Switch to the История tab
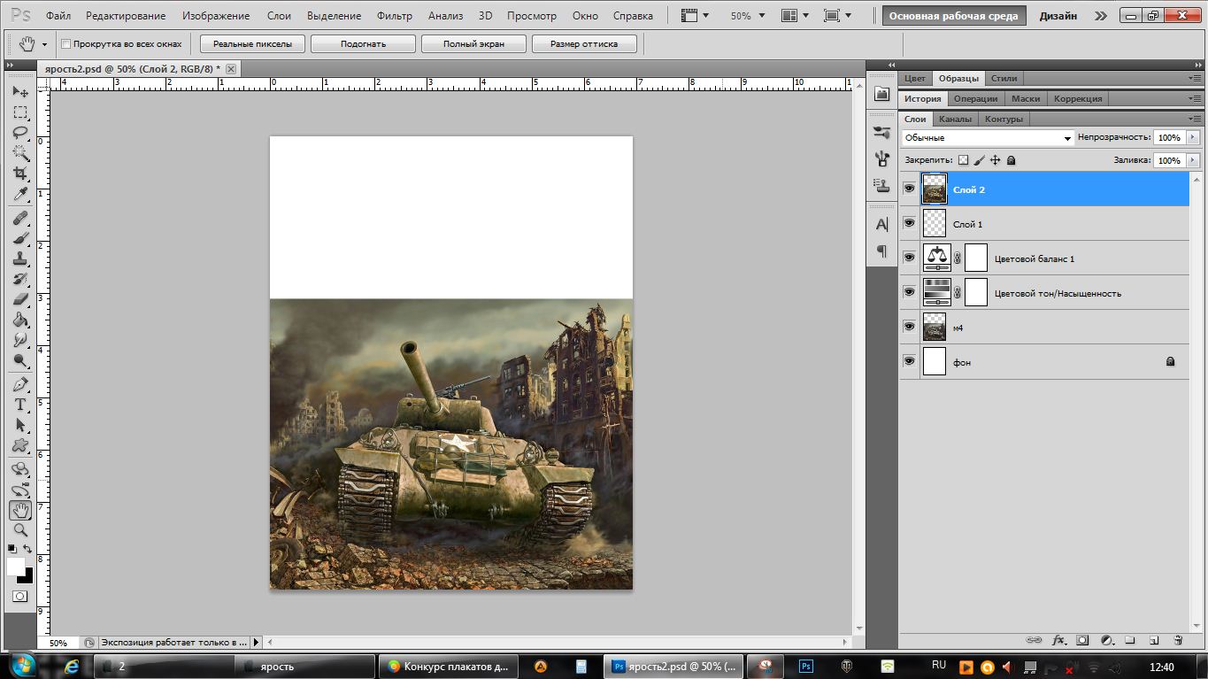Viewport: 1208px width, 679px height. coord(922,98)
